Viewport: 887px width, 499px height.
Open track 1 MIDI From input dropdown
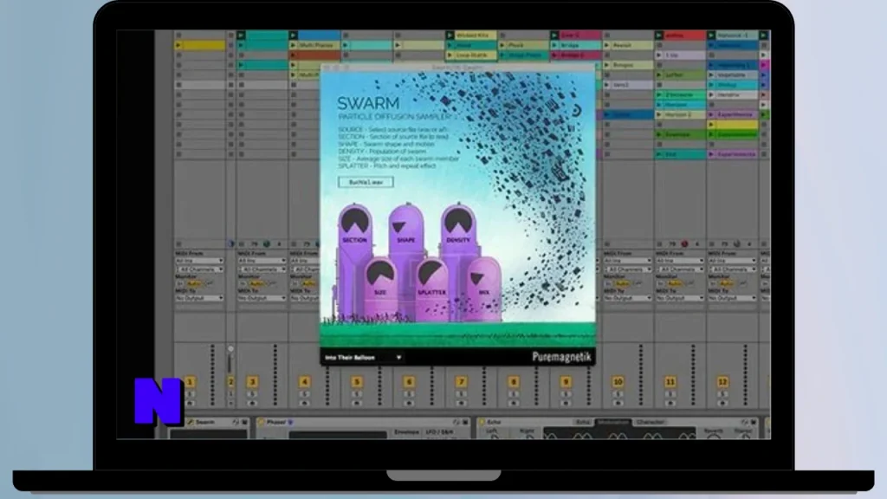[199, 261]
